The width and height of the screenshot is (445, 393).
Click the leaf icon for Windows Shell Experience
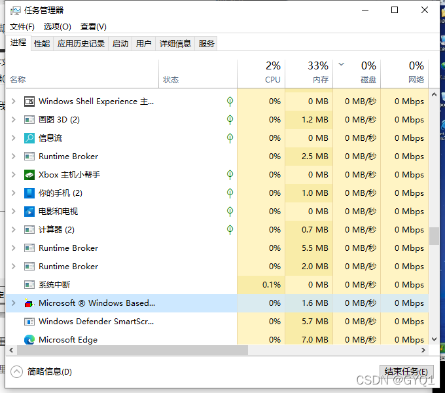230,102
